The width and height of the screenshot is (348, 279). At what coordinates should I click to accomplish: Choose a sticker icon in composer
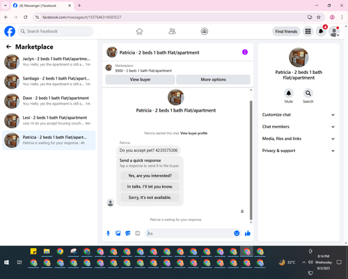click(128, 233)
